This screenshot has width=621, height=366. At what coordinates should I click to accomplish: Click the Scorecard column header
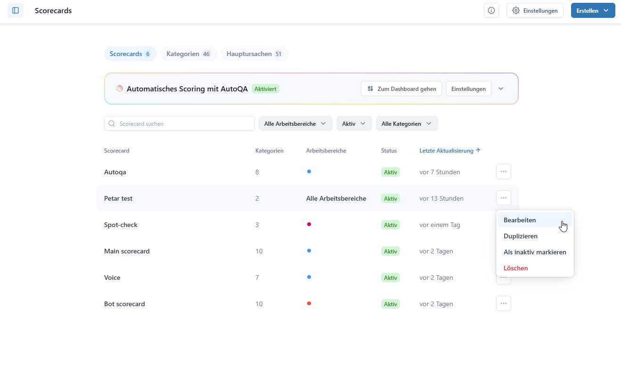tap(117, 151)
